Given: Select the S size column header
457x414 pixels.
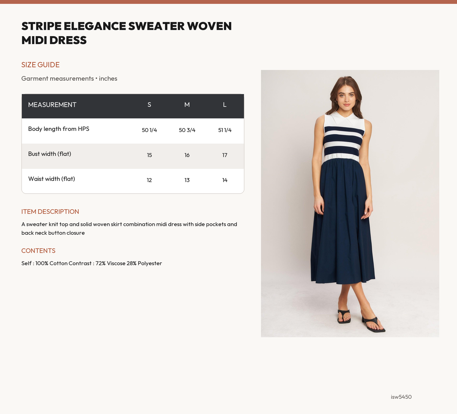Looking at the screenshot, I should (149, 105).
